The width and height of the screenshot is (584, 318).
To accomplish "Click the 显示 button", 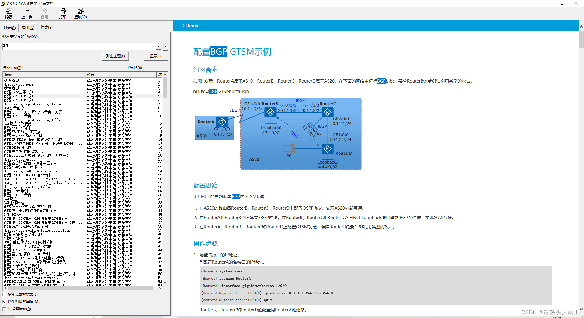I will point(156,56).
